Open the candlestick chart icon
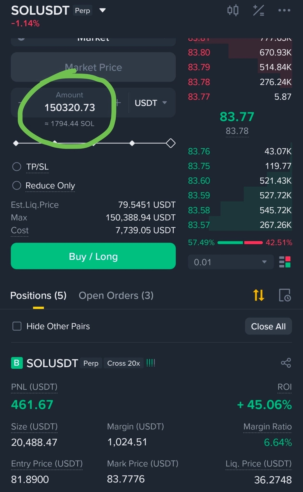Viewport: 303px width, 492px height. coord(233,11)
